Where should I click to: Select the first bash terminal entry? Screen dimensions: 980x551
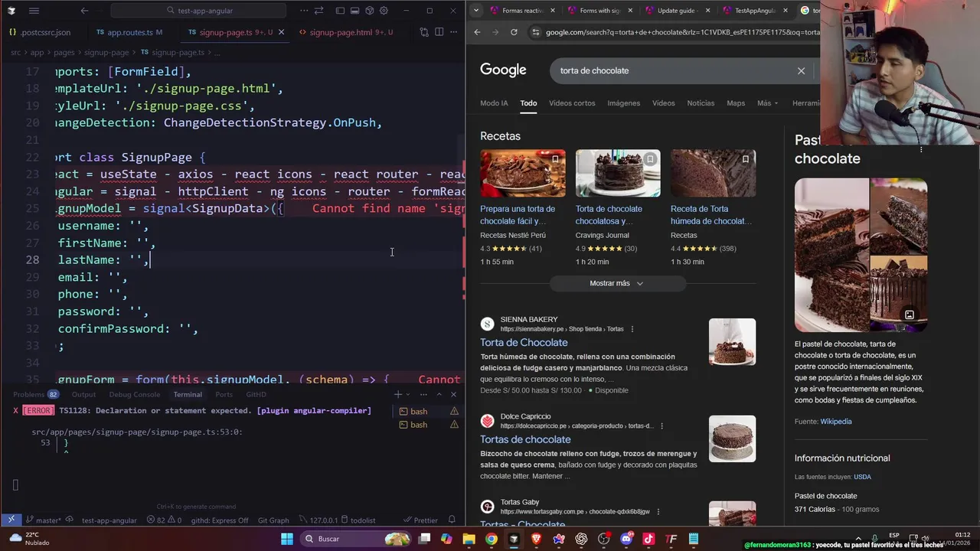pyautogui.click(x=428, y=411)
